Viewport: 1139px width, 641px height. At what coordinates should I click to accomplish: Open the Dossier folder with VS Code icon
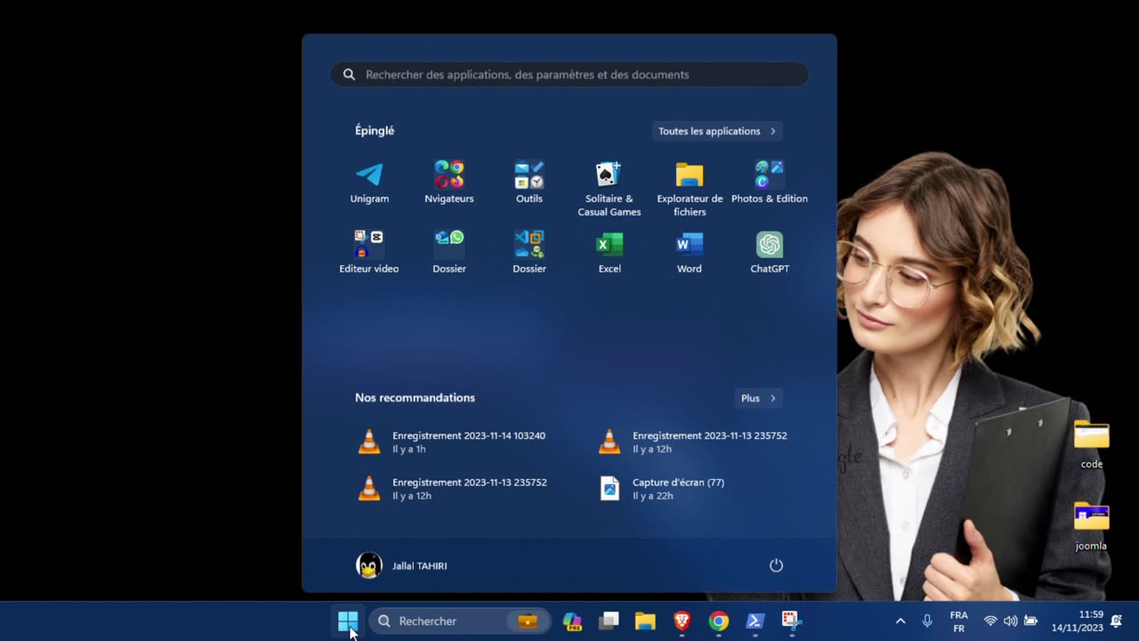(529, 252)
